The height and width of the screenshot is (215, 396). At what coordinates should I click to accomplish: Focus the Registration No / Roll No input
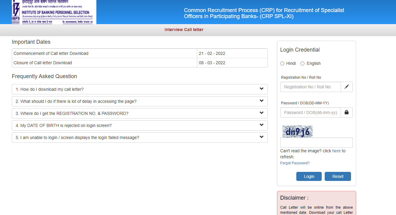pos(311,87)
